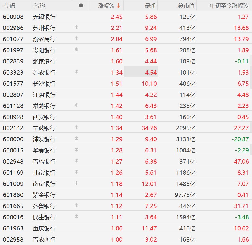Click the marker icon in 民生银行 row
Viewport: 252px width, 245px height.
[x=77, y=216]
